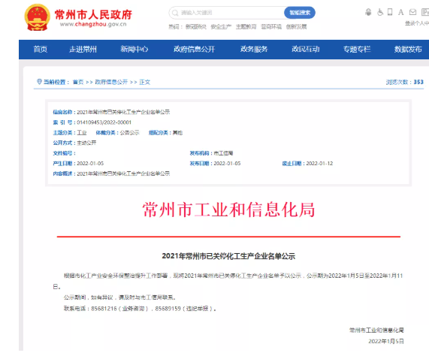Open the wheelchair accessibility icon
Screen dimensions: 429x362
[x=380, y=12]
